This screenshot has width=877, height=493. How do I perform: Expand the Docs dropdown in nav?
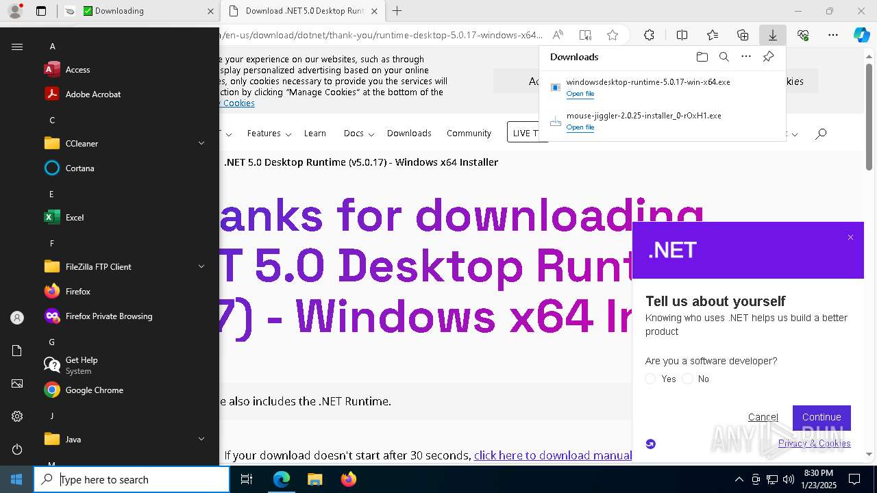pyautogui.click(x=359, y=134)
